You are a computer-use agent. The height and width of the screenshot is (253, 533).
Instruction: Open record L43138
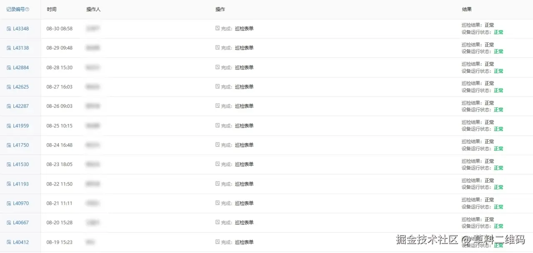(21, 48)
